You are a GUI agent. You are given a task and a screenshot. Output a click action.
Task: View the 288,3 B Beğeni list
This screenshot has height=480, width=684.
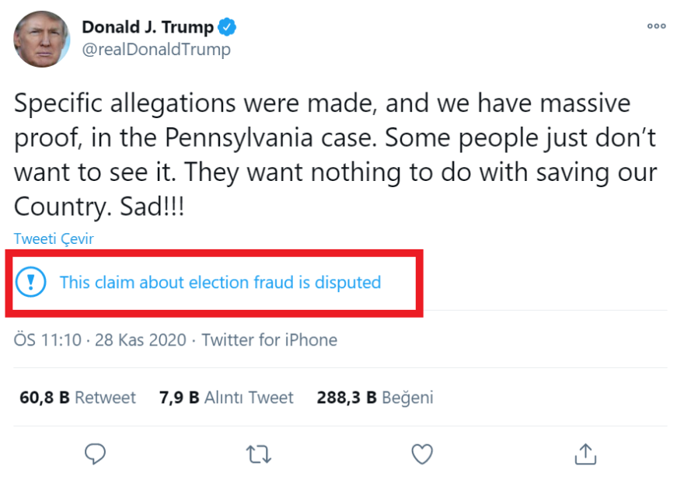coord(375,398)
